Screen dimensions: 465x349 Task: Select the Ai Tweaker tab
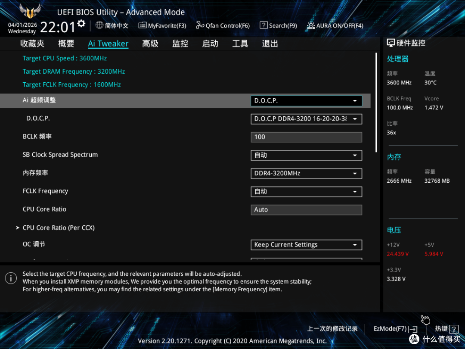108,44
